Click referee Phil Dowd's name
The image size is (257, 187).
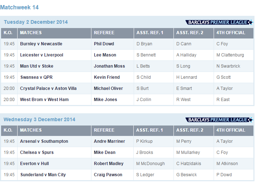pyautogui.click(x=104, y=44)
